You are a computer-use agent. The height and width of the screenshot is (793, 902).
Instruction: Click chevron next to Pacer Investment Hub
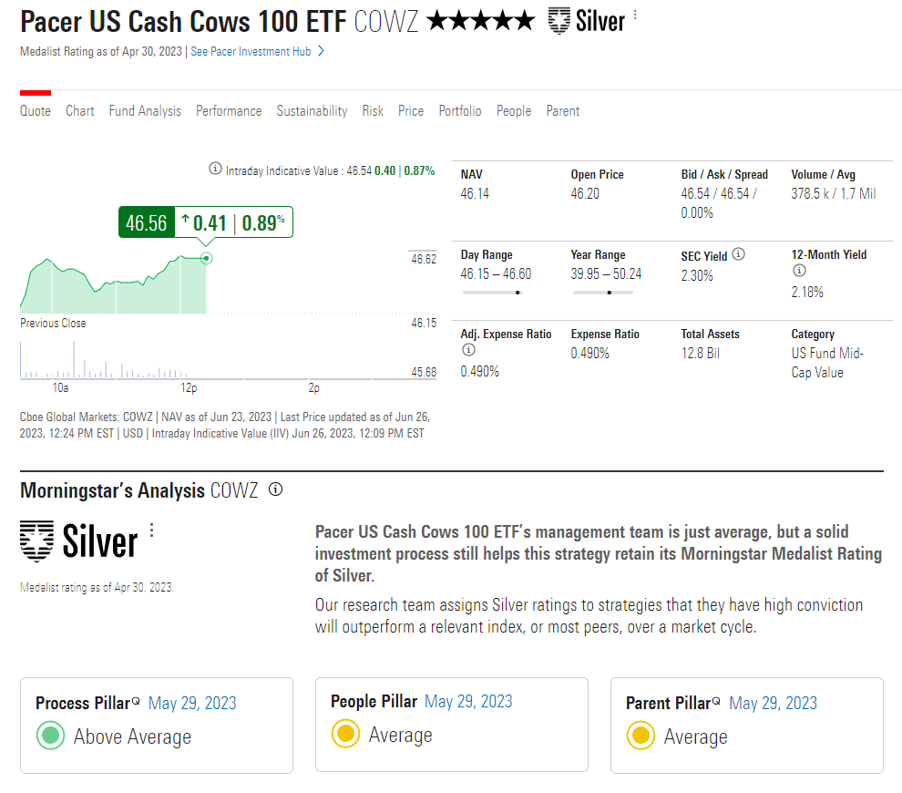321,51
